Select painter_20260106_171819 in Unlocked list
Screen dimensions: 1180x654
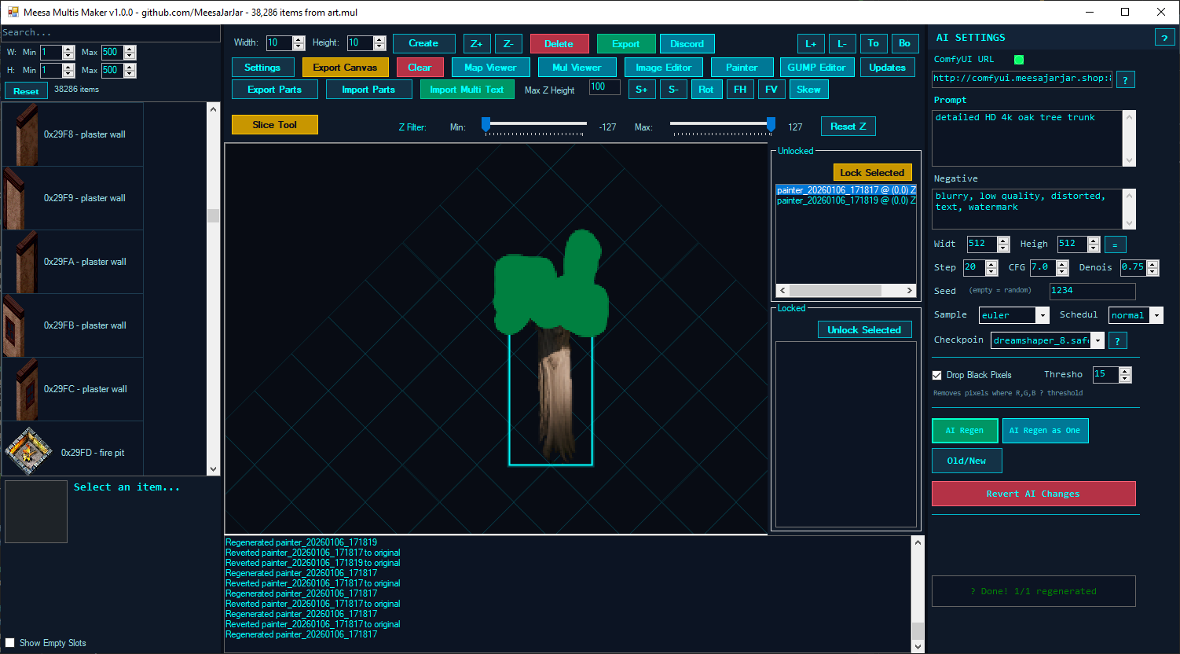pos(846,200)
